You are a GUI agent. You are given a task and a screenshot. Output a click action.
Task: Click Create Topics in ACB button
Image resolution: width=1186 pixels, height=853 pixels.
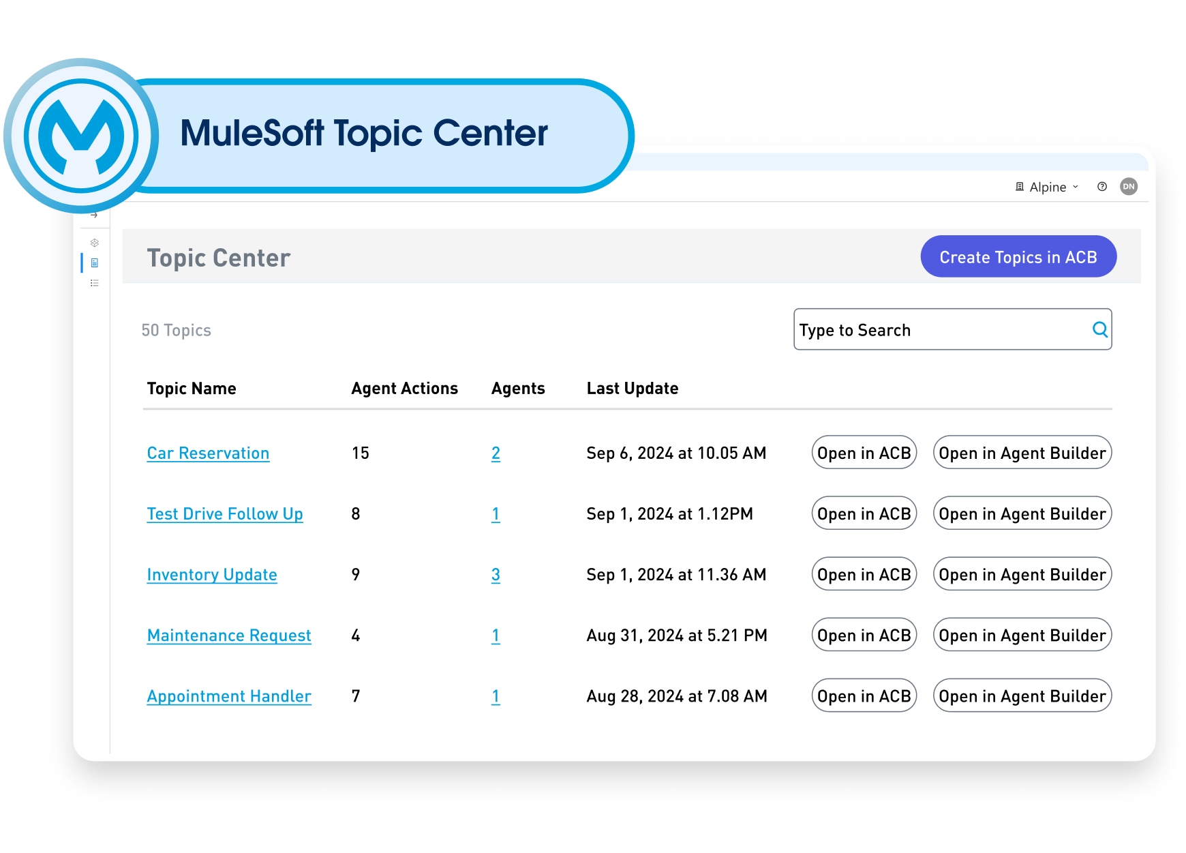[x=1018, y=257]
